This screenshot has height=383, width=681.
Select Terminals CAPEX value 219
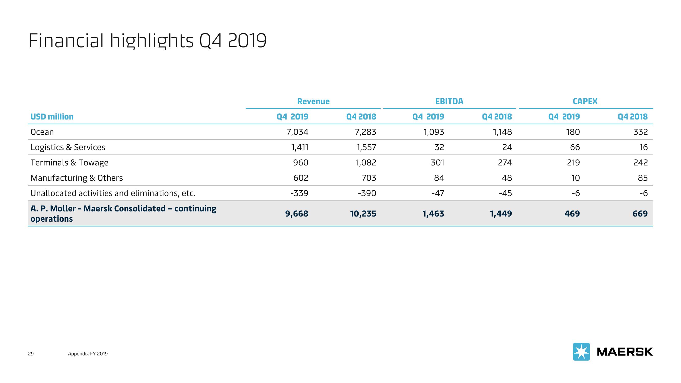pos(573,163)
